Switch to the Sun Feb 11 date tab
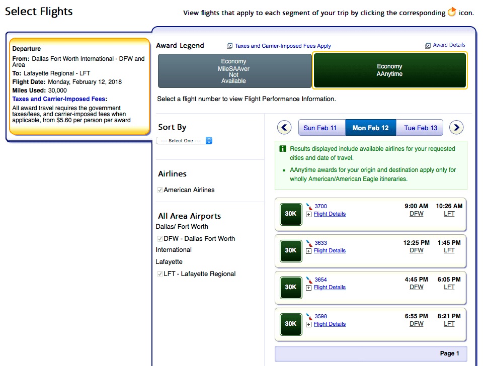The width and height of the screenshot is (486, 366). point(321,128)
